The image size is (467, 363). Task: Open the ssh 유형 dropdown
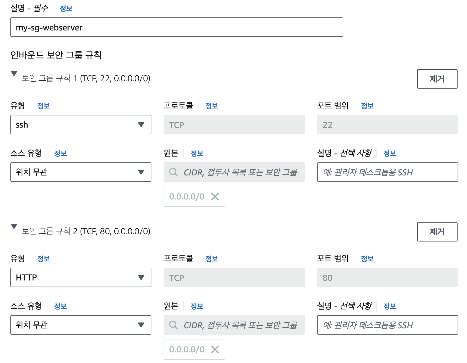point(81,125)
